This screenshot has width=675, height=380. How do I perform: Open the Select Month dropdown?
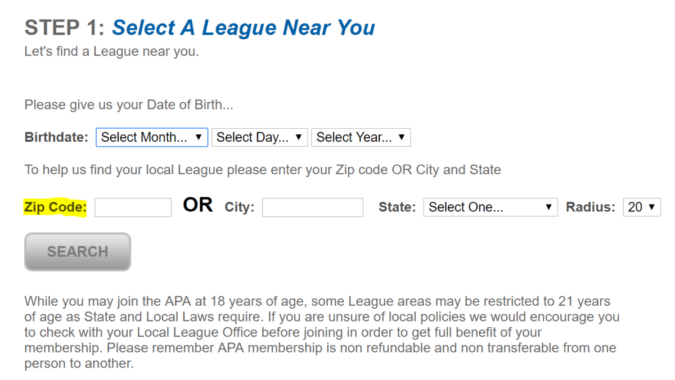[x=152, y=137]
